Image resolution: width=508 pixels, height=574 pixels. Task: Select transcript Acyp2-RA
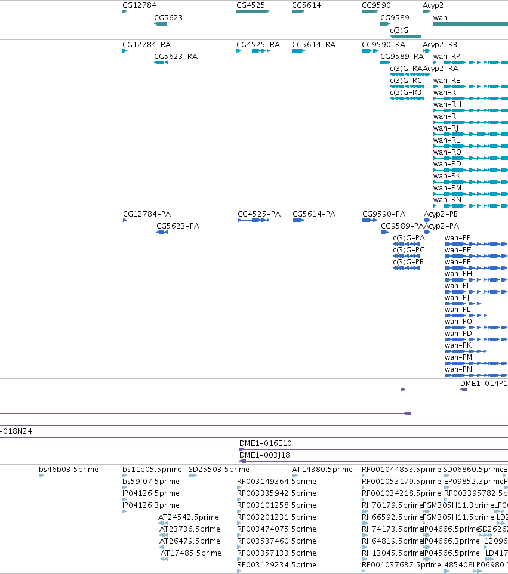click(x=441, y=69)
